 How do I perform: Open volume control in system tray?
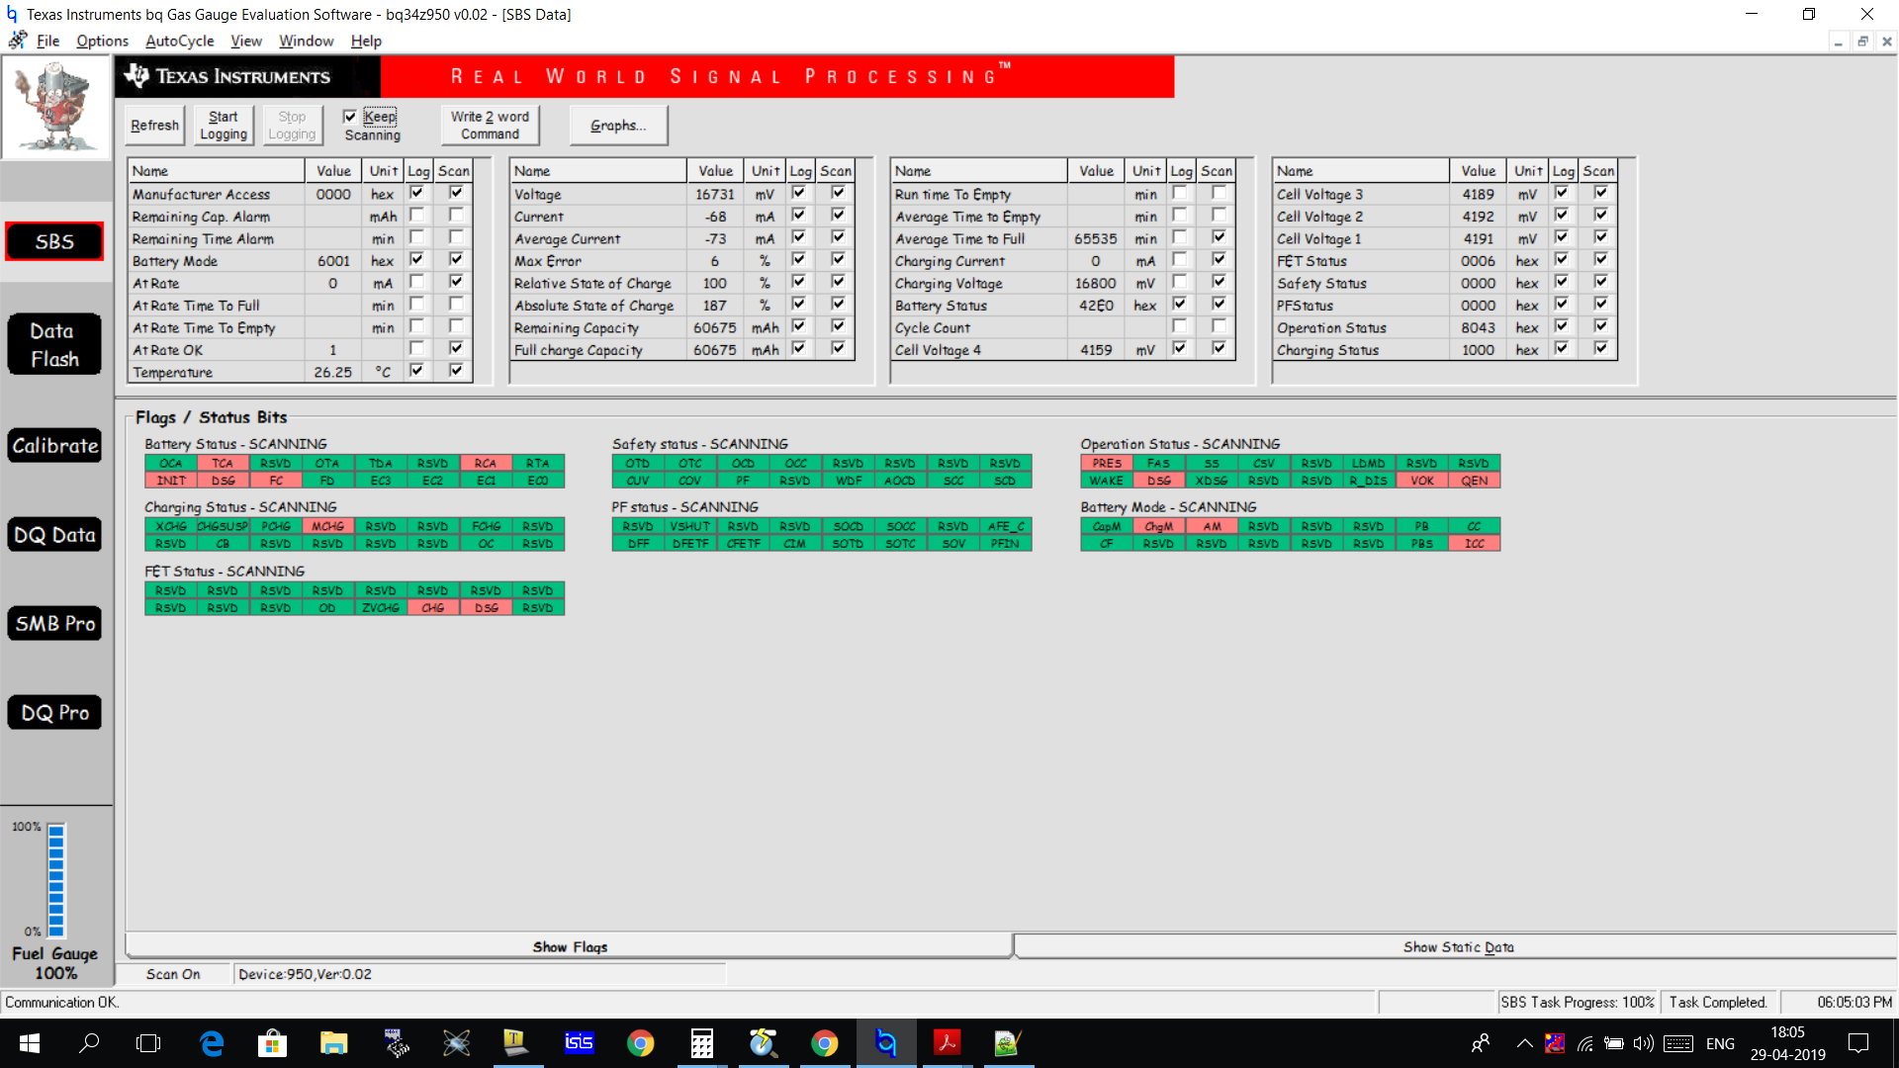pos(1643,1043)
